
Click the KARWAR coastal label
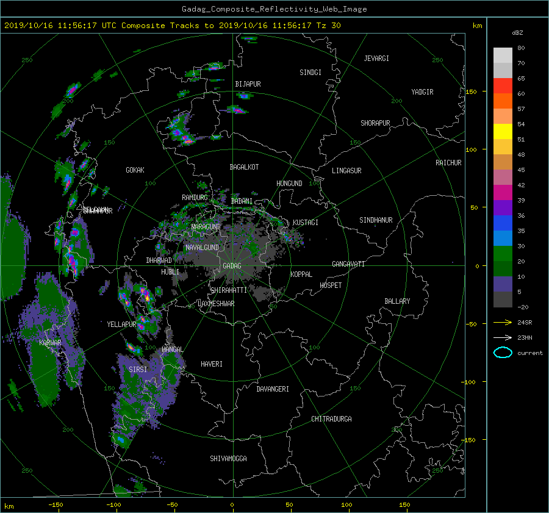click(x=50, y=343)
